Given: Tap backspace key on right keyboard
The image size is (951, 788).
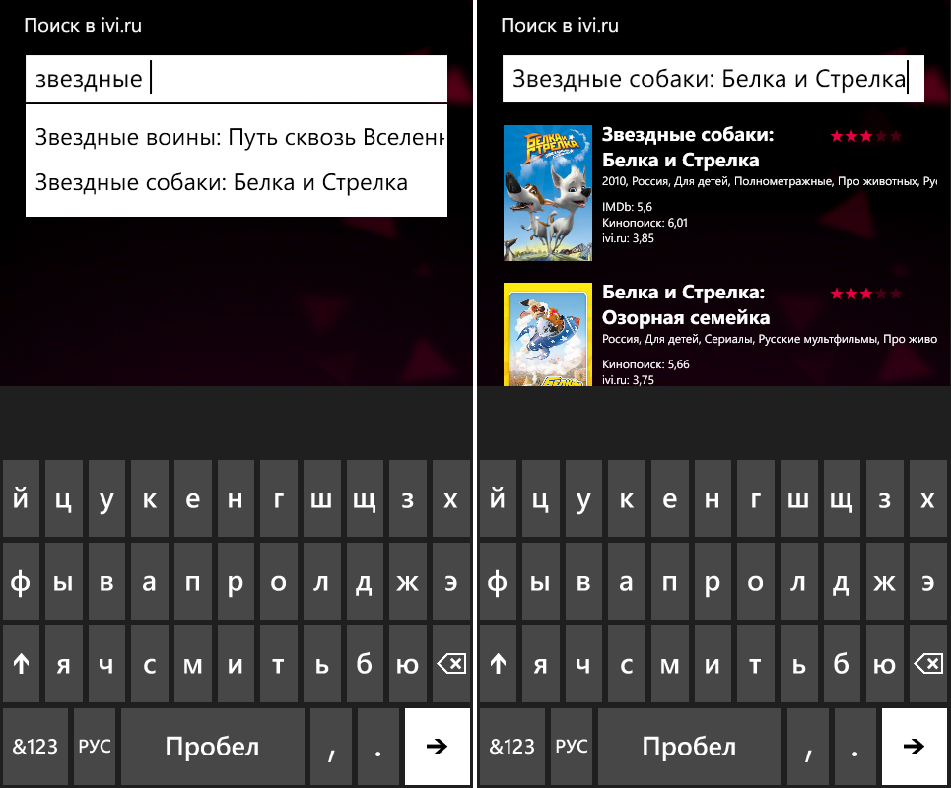Looking at the screenshot, I should 927,665.
